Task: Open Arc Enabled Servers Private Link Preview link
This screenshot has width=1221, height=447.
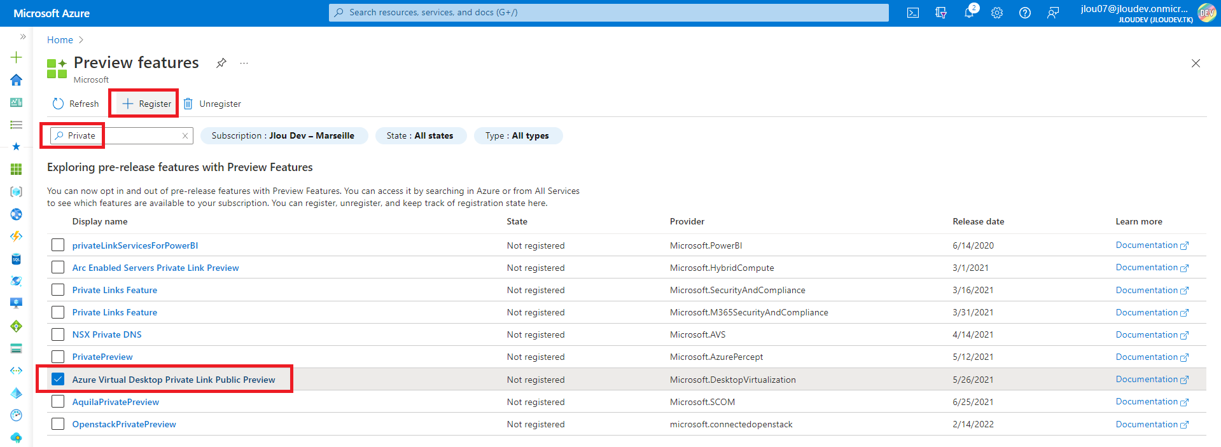Action: coord(155,268)
